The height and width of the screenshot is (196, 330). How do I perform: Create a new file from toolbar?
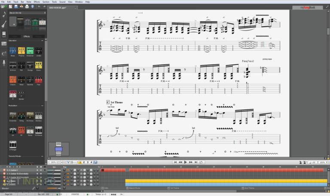pos(10,6)
